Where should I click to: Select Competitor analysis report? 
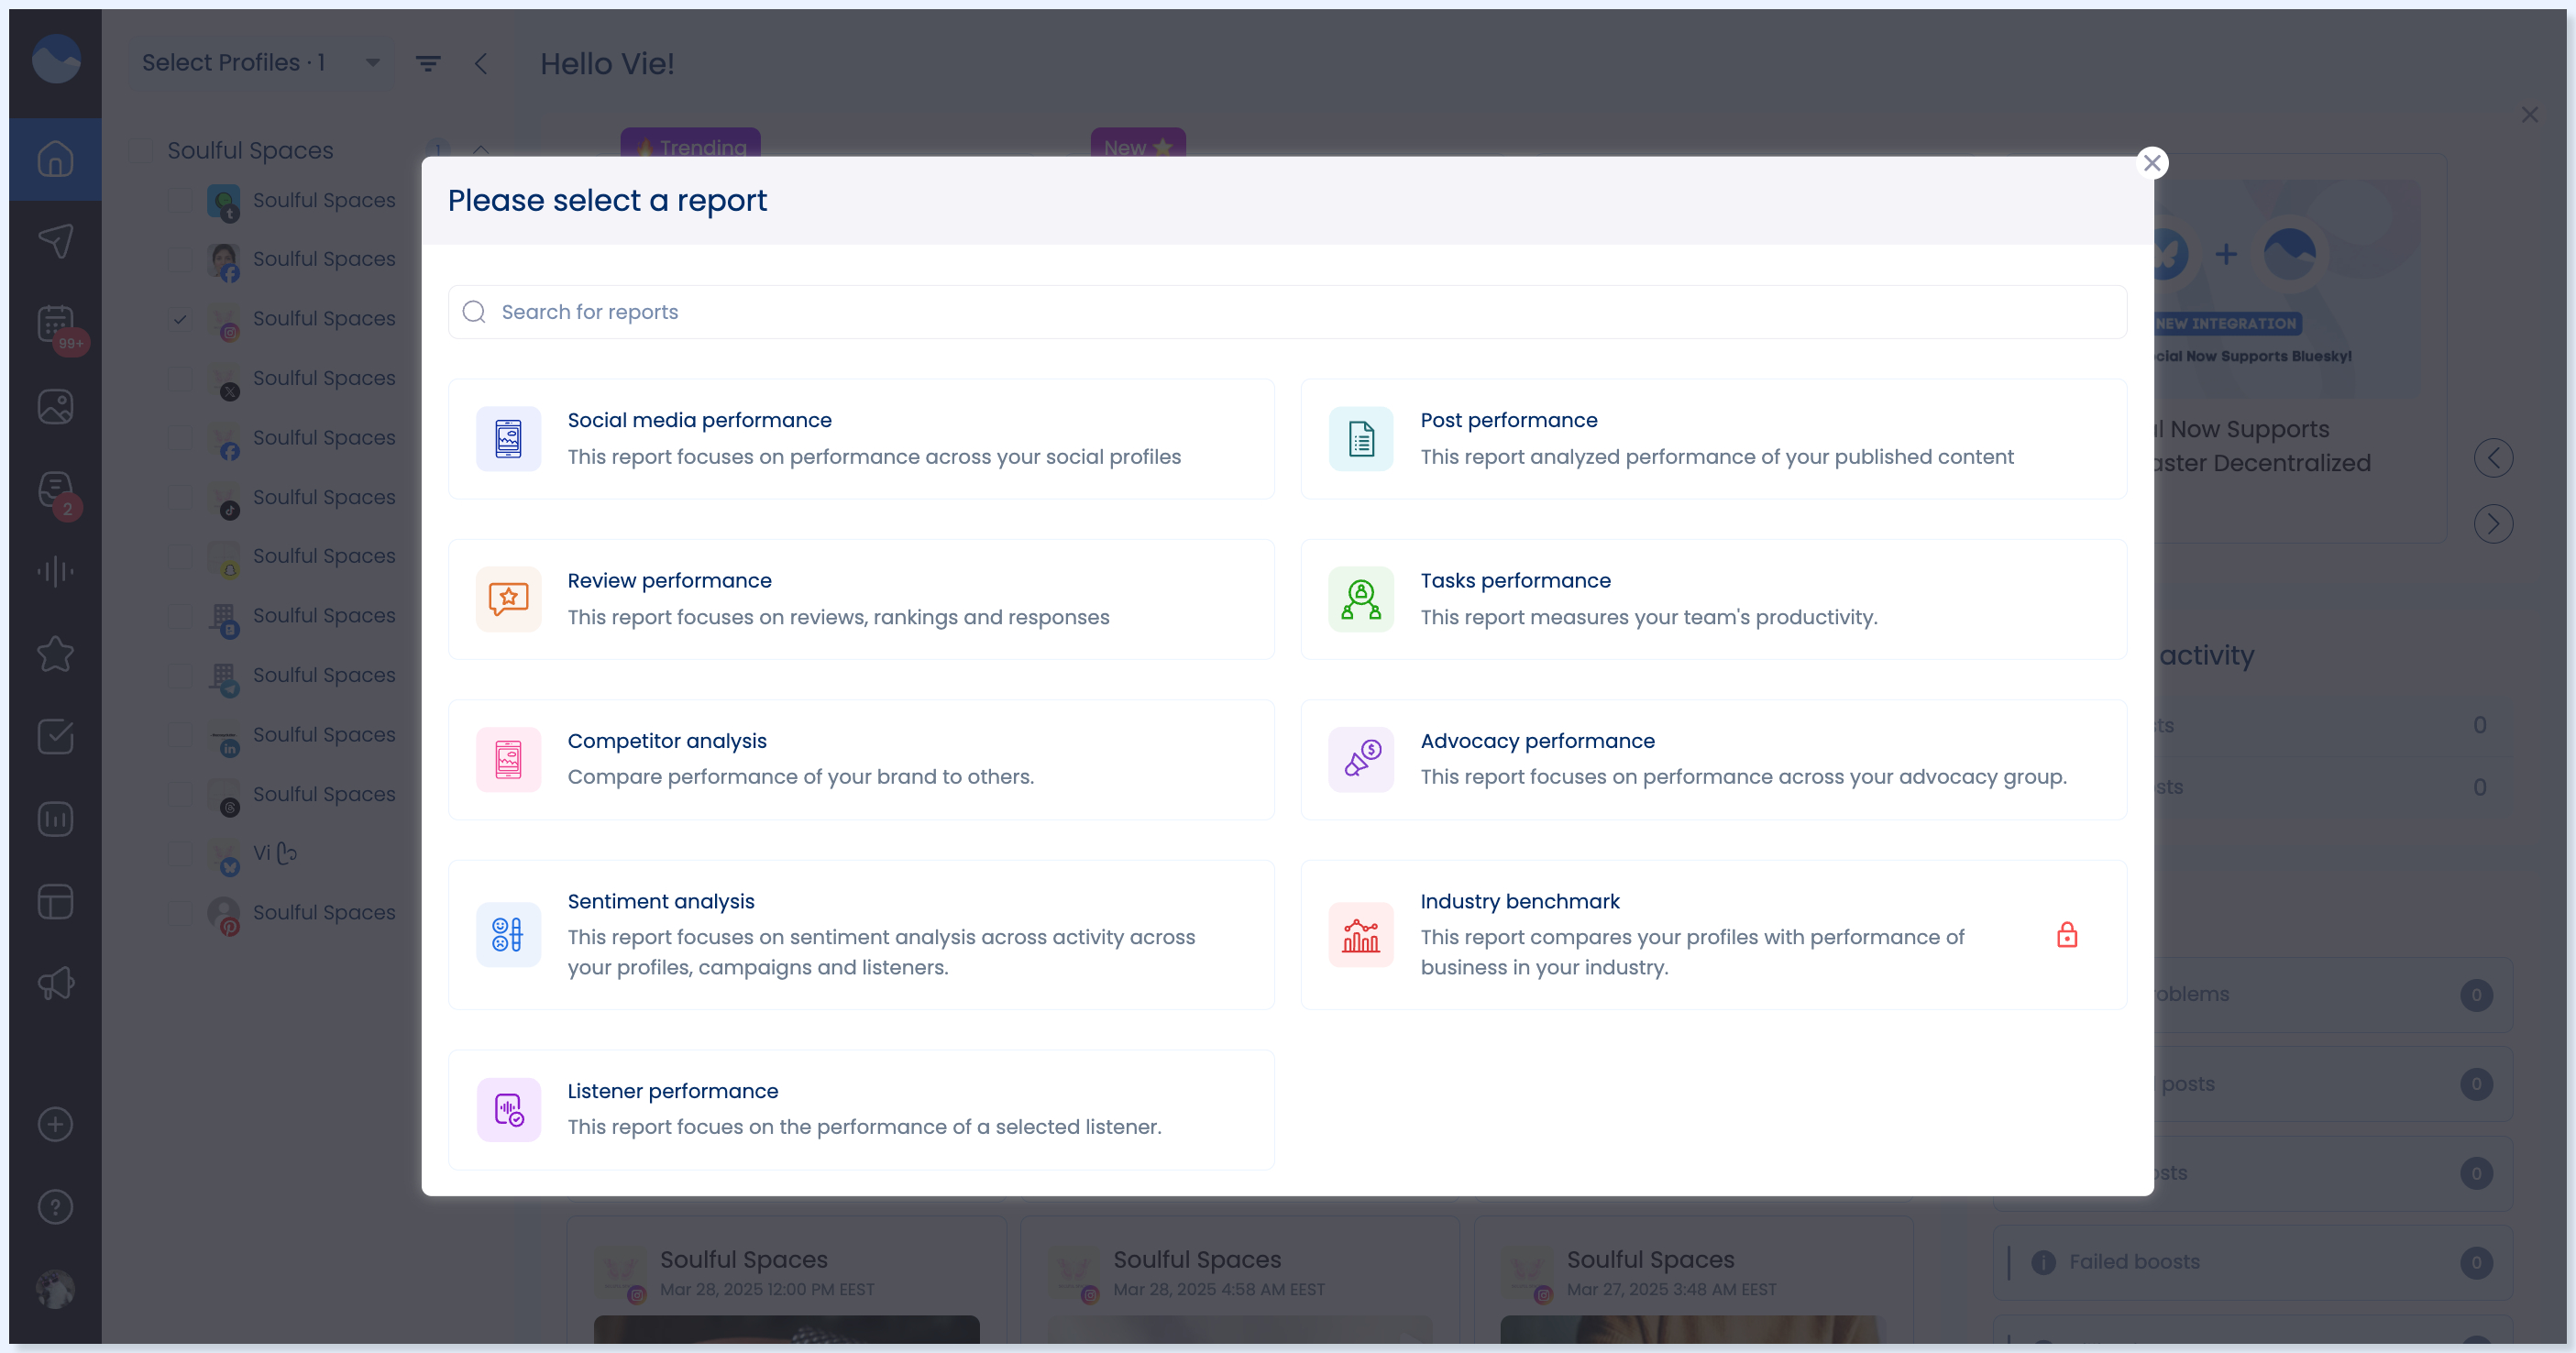(861, 760)
